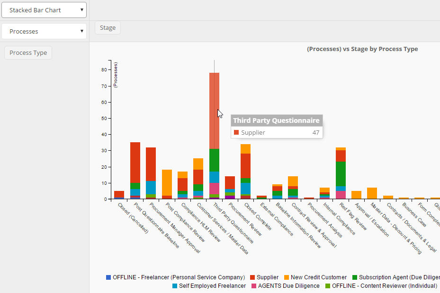This screenshot has height=293, width=440.
Task: Click the Closed (Cancelled) bar
Action: (x=119, y=195)
